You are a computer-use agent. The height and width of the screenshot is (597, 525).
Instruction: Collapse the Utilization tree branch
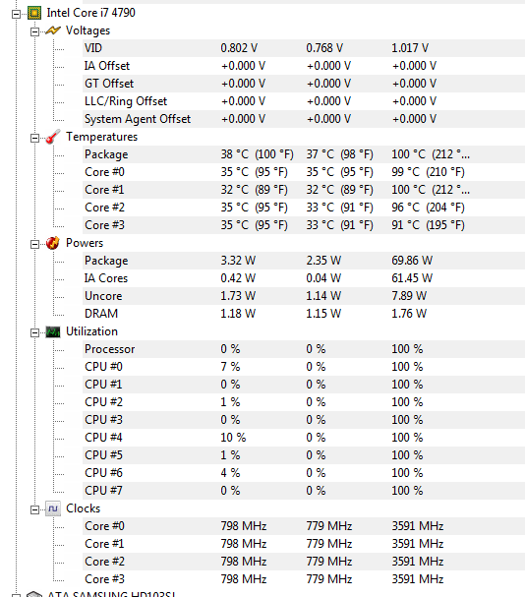click(34, 332)
